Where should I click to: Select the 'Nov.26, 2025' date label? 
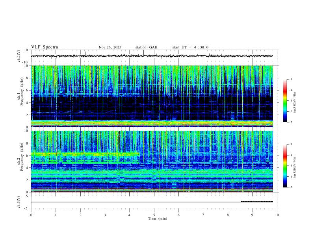110,47
